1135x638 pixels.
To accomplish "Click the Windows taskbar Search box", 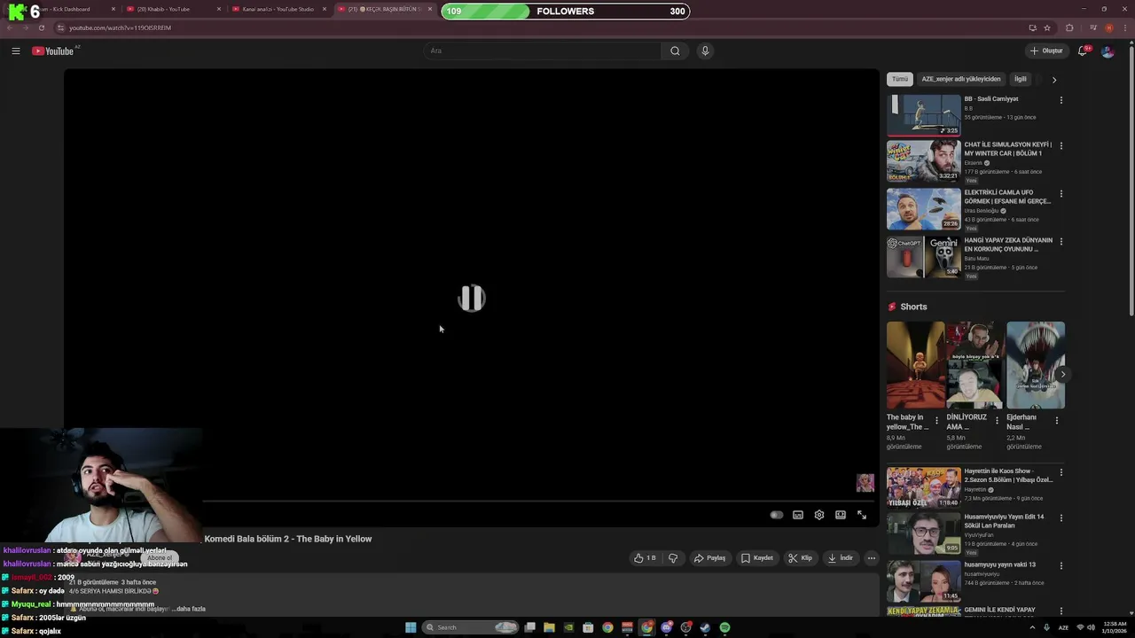I will pyautogui.click(x=470, y=627).
